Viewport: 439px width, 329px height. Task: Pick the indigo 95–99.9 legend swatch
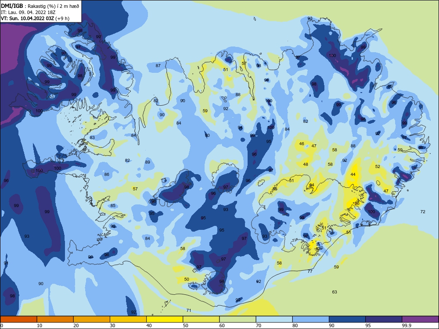pyautogui.click(x=384, y=319)
